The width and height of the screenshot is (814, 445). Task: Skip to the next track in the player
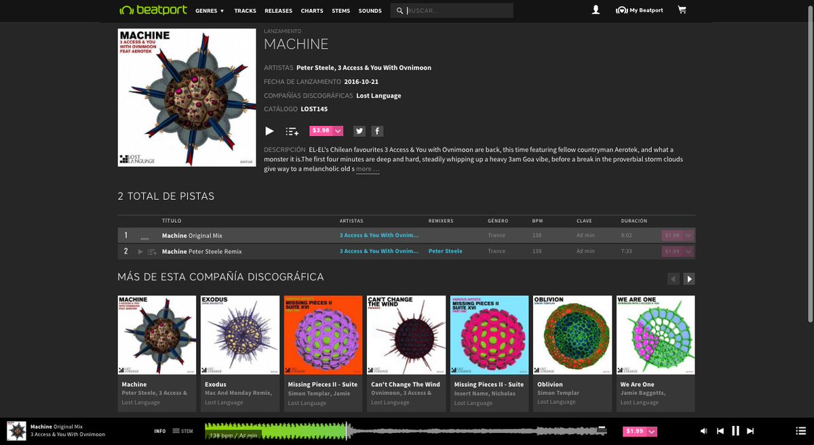[x=750, y=430]
